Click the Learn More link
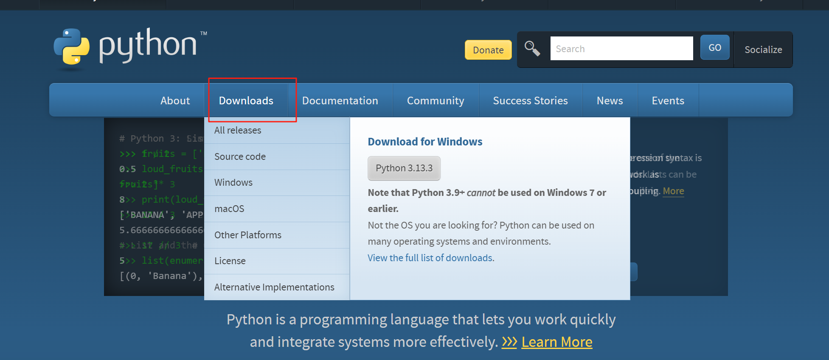 (556, 342)
